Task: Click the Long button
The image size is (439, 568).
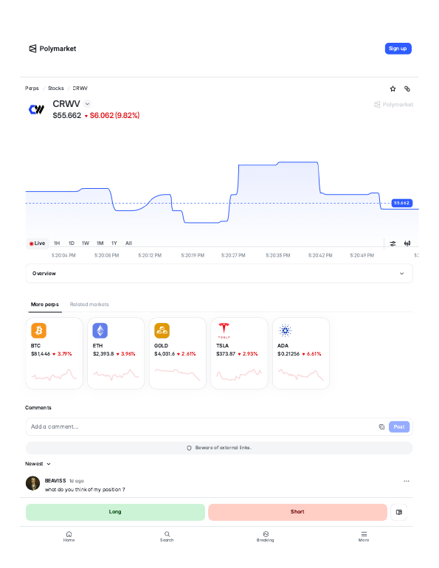Action: 115,512
